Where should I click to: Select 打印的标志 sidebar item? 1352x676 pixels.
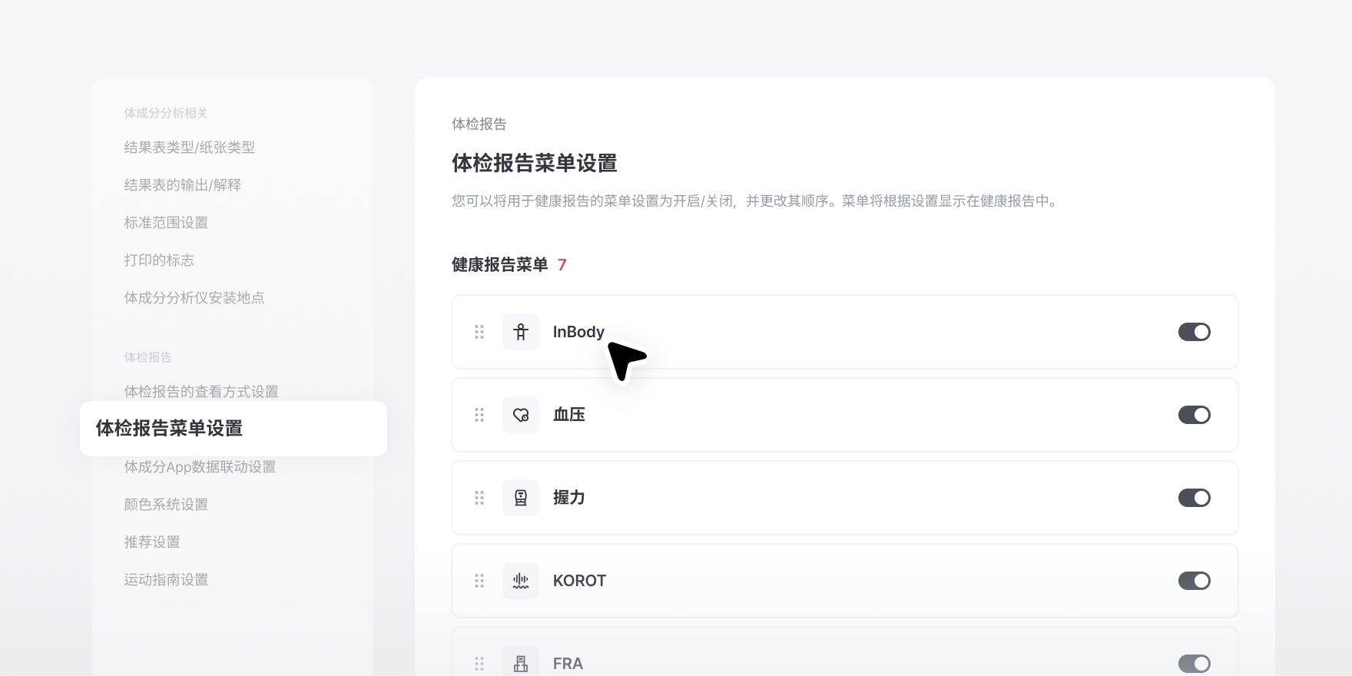pyautogui.click(x=159, y=260)
